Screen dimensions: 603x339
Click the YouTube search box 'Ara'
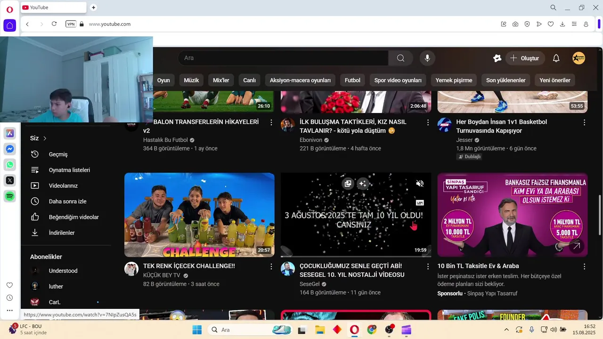283,58
